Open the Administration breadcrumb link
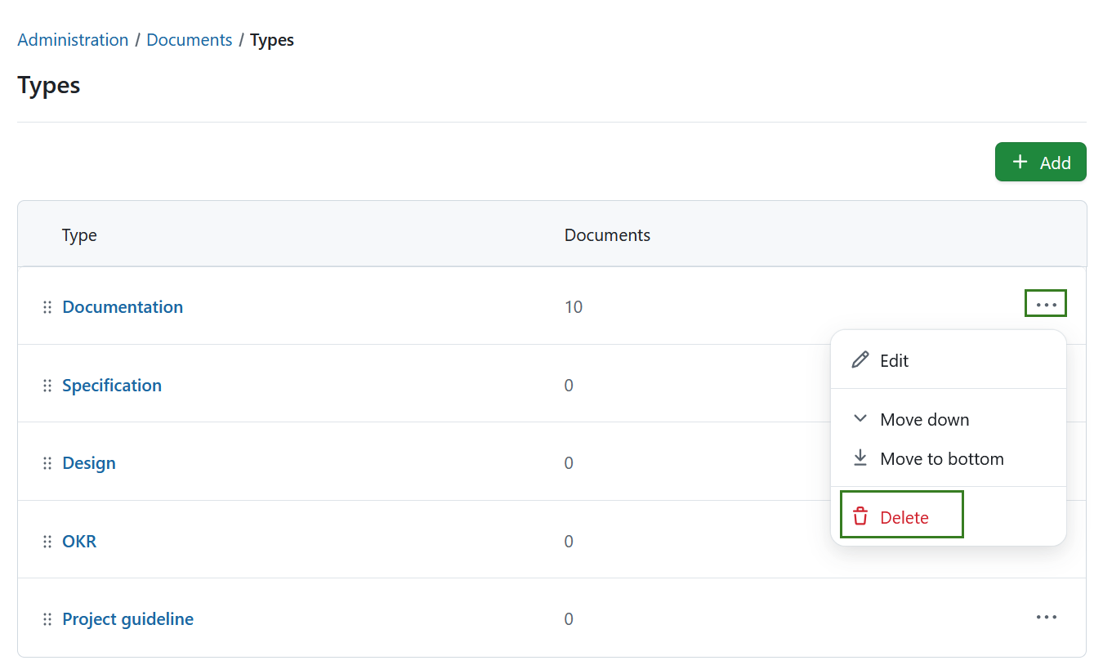Screen dimensions: 1103x665 pyautogui.click(x=73, y=39)
